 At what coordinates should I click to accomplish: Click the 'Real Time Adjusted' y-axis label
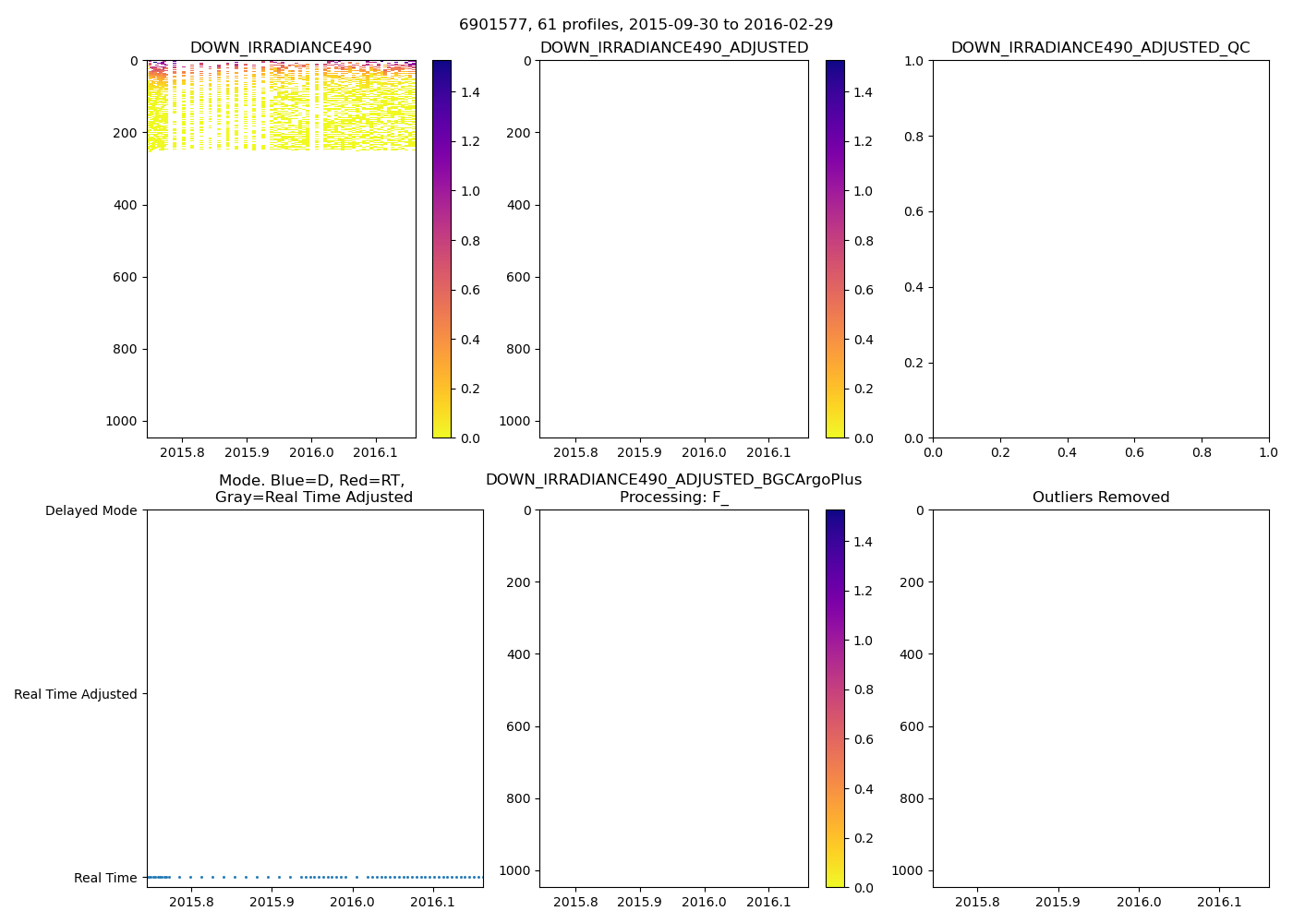tap(76, 694)
